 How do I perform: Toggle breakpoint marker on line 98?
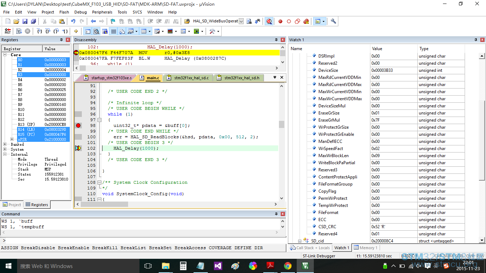click(x=78, y=125)
